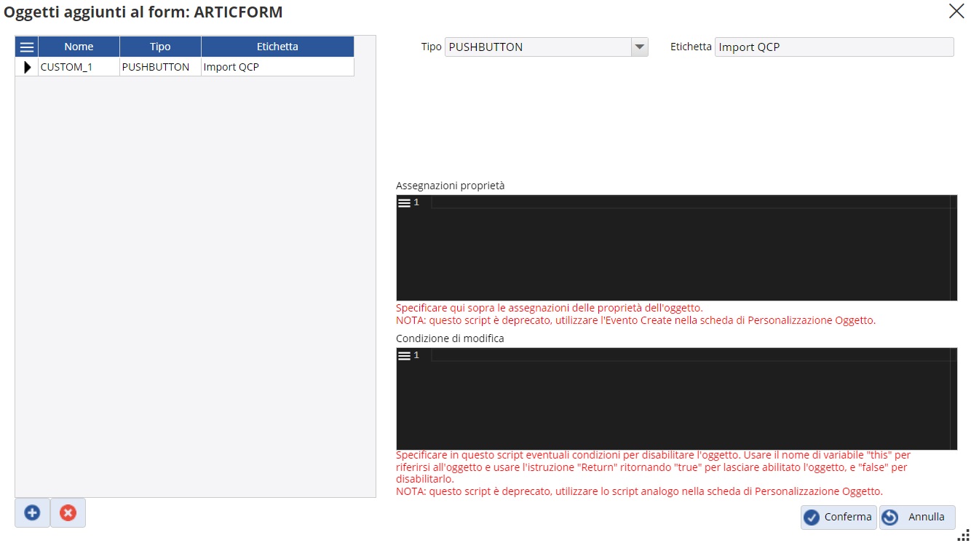This screenshot has height=543, width=971.
Task: Open Assegnazioni proprietà editor menu icon
Action: (x=404, y=203)
